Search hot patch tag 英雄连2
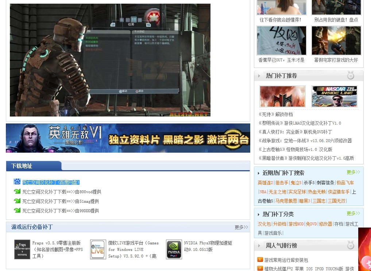This screenshot has height=271, width=371. coord(265,183)
